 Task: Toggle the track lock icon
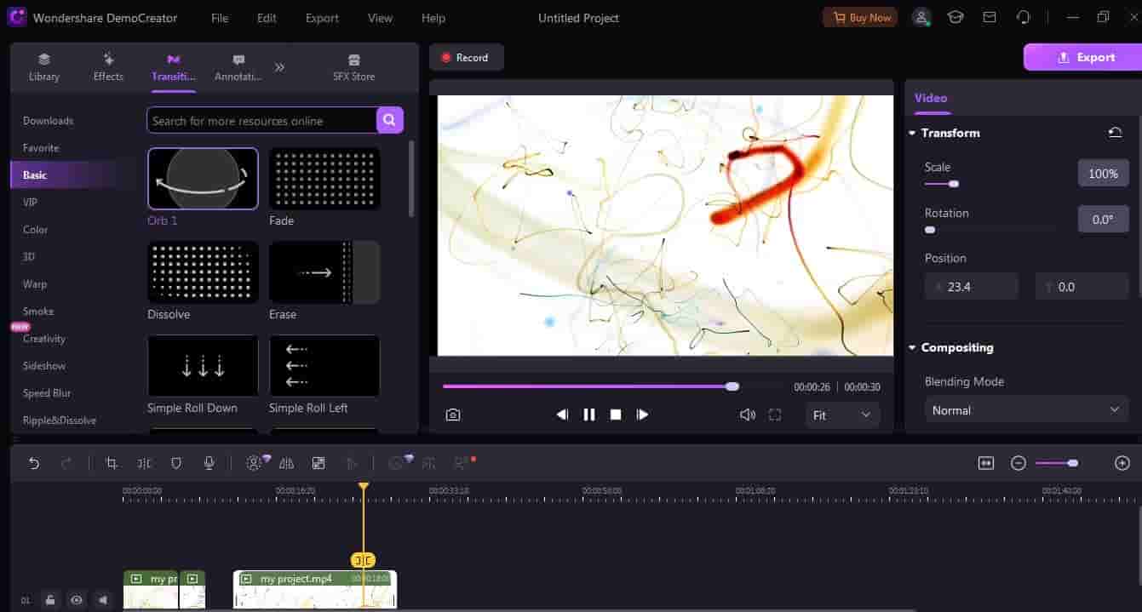tap(51, 600)
